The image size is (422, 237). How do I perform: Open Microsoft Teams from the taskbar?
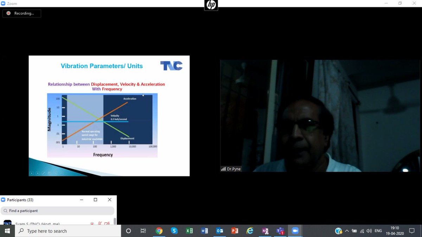coord(280,231)
